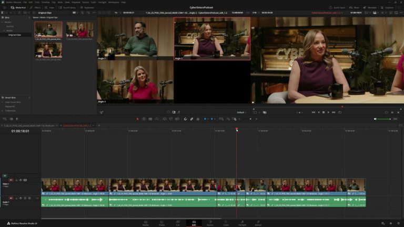Toggle the Media Pool panel

click(18, 8)
